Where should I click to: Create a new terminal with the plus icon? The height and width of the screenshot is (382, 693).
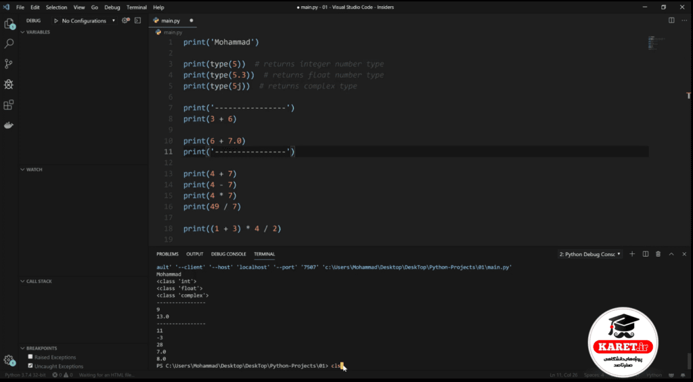632,254
